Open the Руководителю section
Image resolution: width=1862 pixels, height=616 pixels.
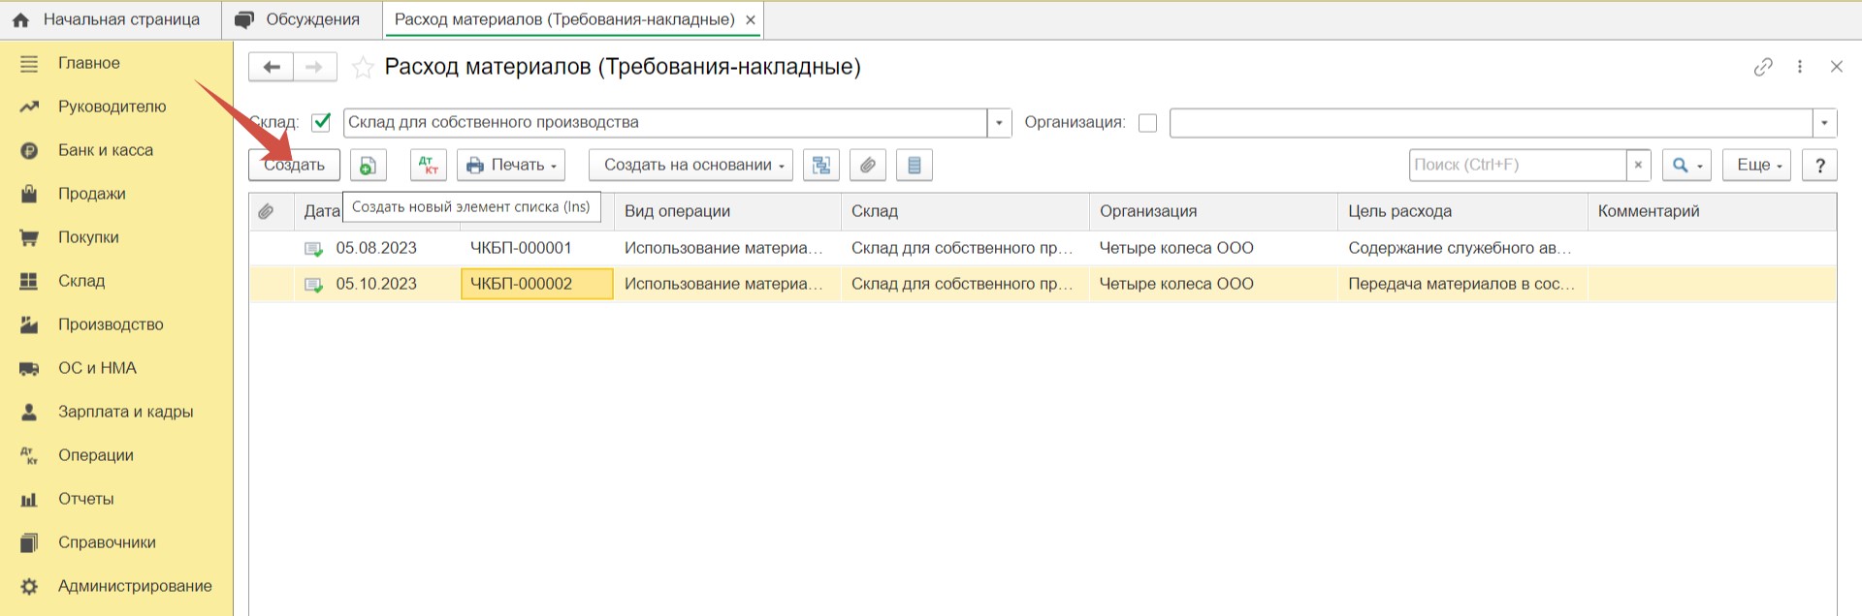pos(112,107)
